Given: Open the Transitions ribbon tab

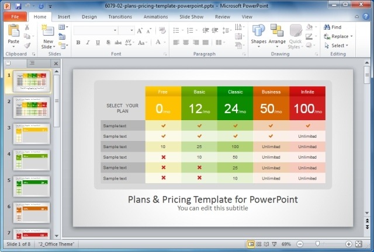Looking at the screenshot, I should click(120, 17).
